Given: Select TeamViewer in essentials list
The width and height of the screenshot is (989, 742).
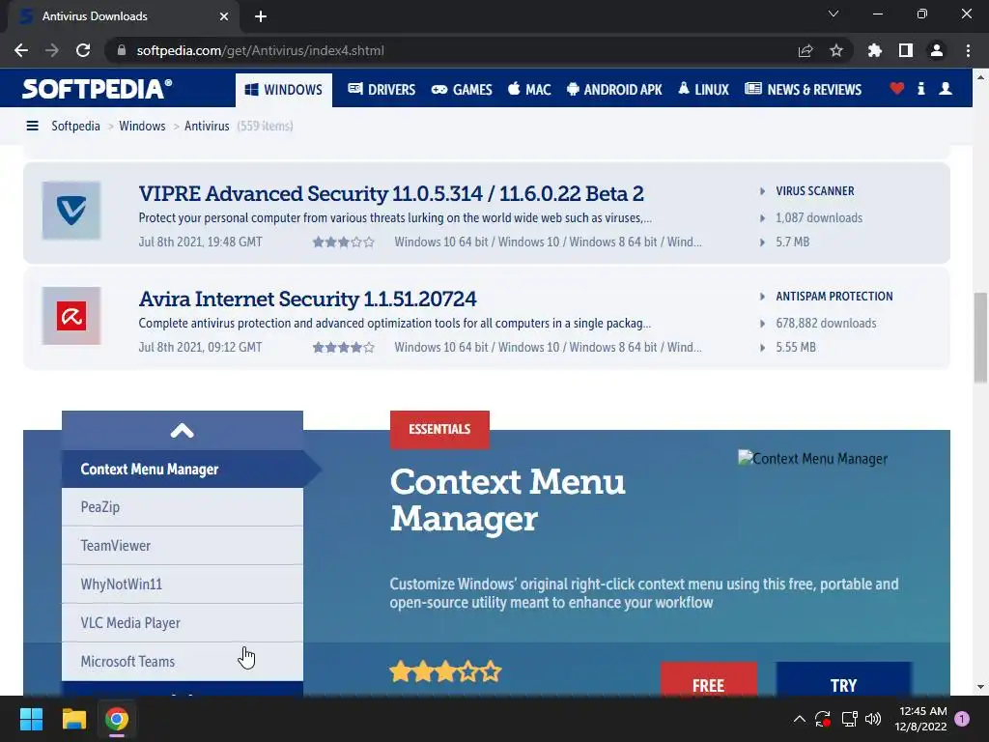Looking at the screenshot, I should point(183,546).
